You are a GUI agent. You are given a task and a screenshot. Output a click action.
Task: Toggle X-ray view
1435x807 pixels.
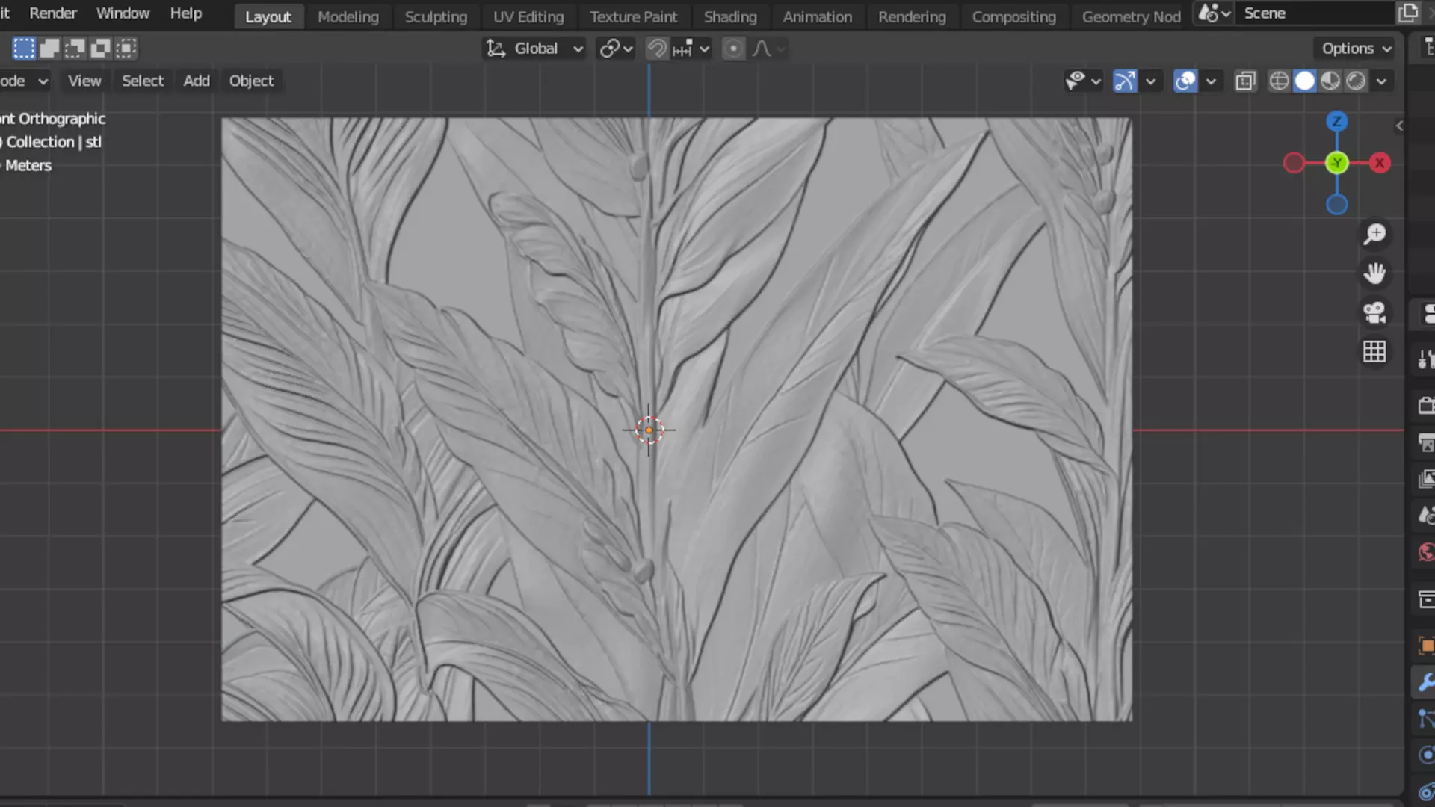(1245, 81)
